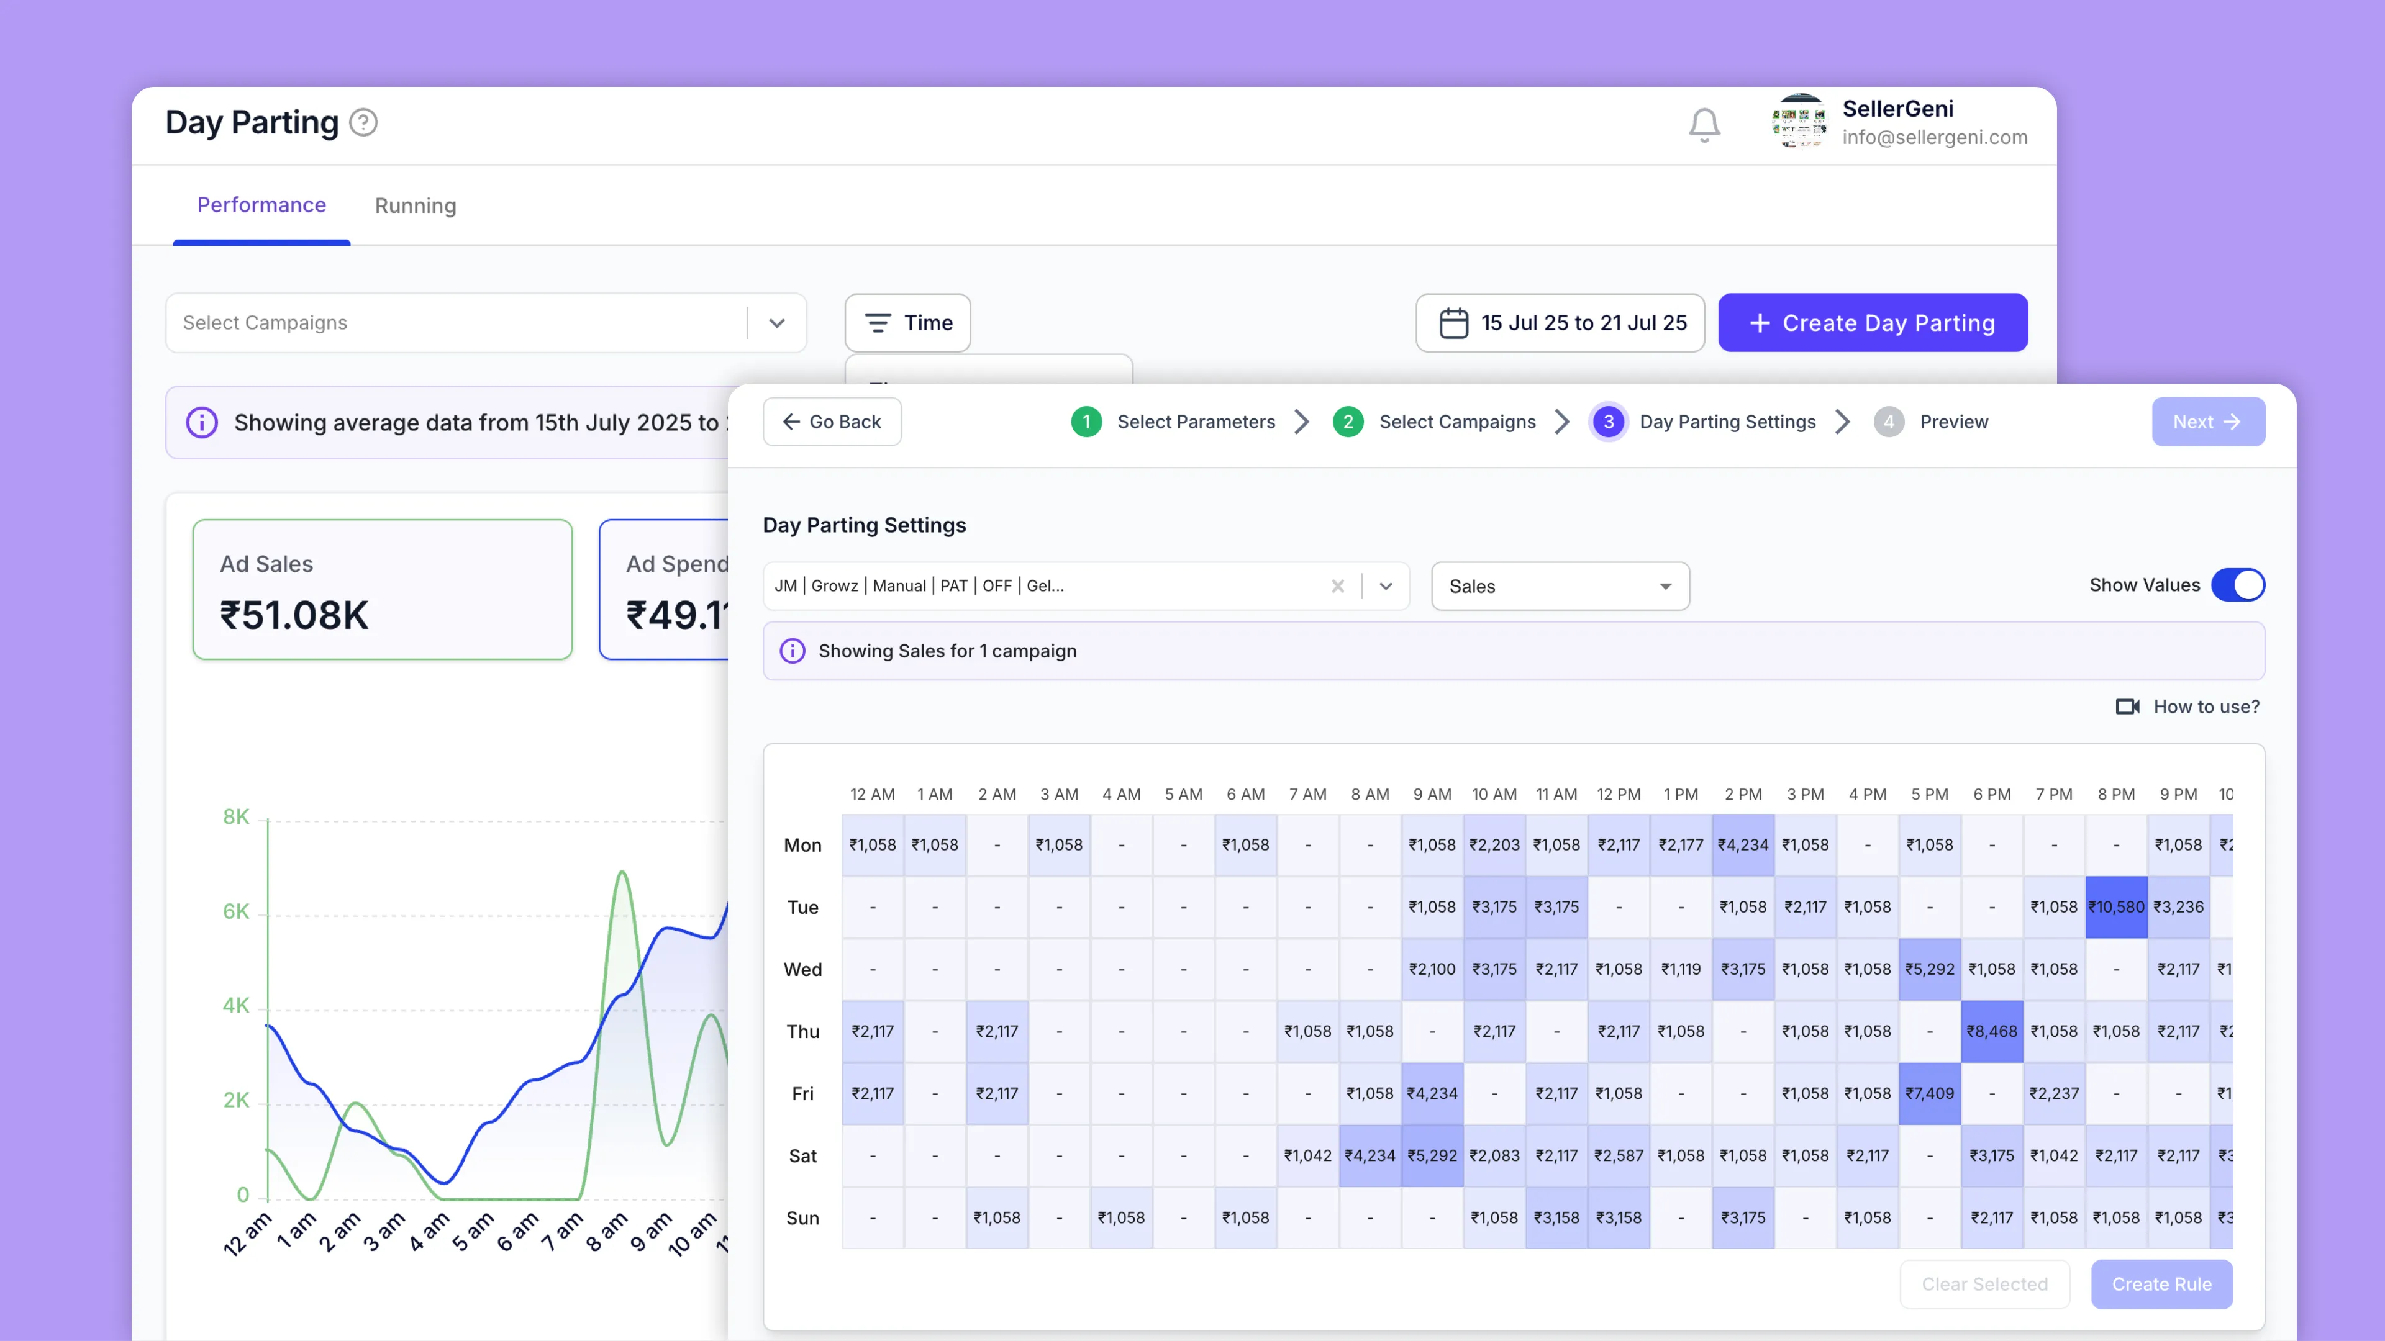
Task: Click info icon next to Showing Sales
Action: click(793, 651)
